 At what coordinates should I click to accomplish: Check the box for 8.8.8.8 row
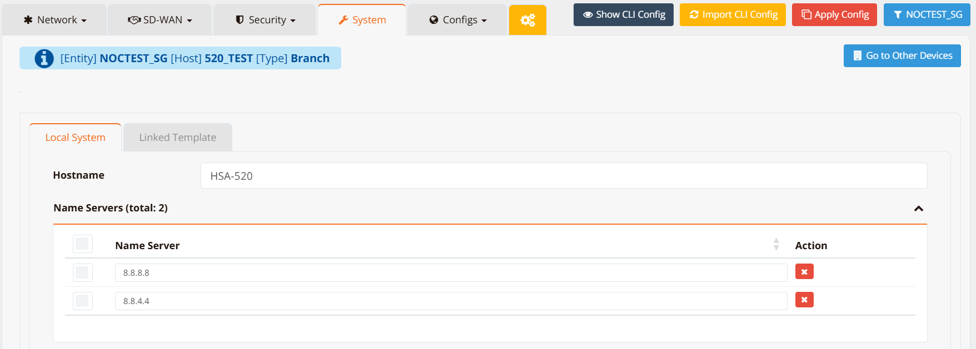point(82,272)
